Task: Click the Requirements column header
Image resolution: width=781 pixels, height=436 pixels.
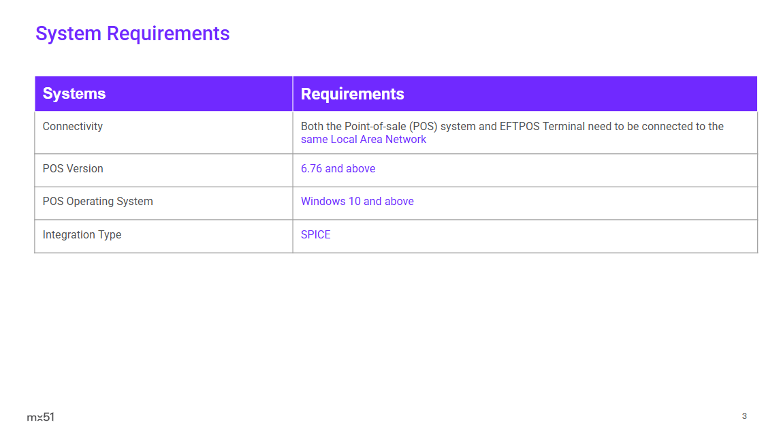Action: click(x=352, y=94)
